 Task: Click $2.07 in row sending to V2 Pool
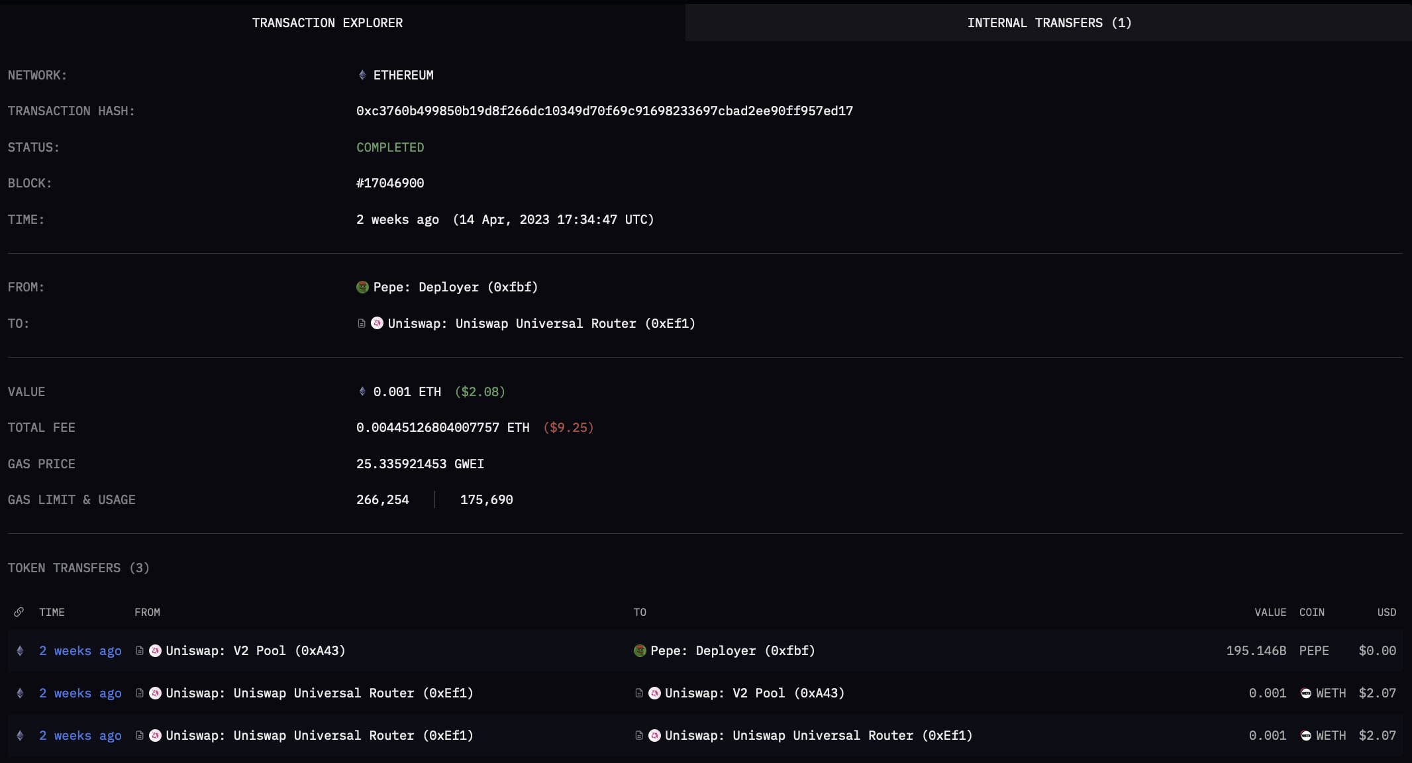coord(1378,693)
